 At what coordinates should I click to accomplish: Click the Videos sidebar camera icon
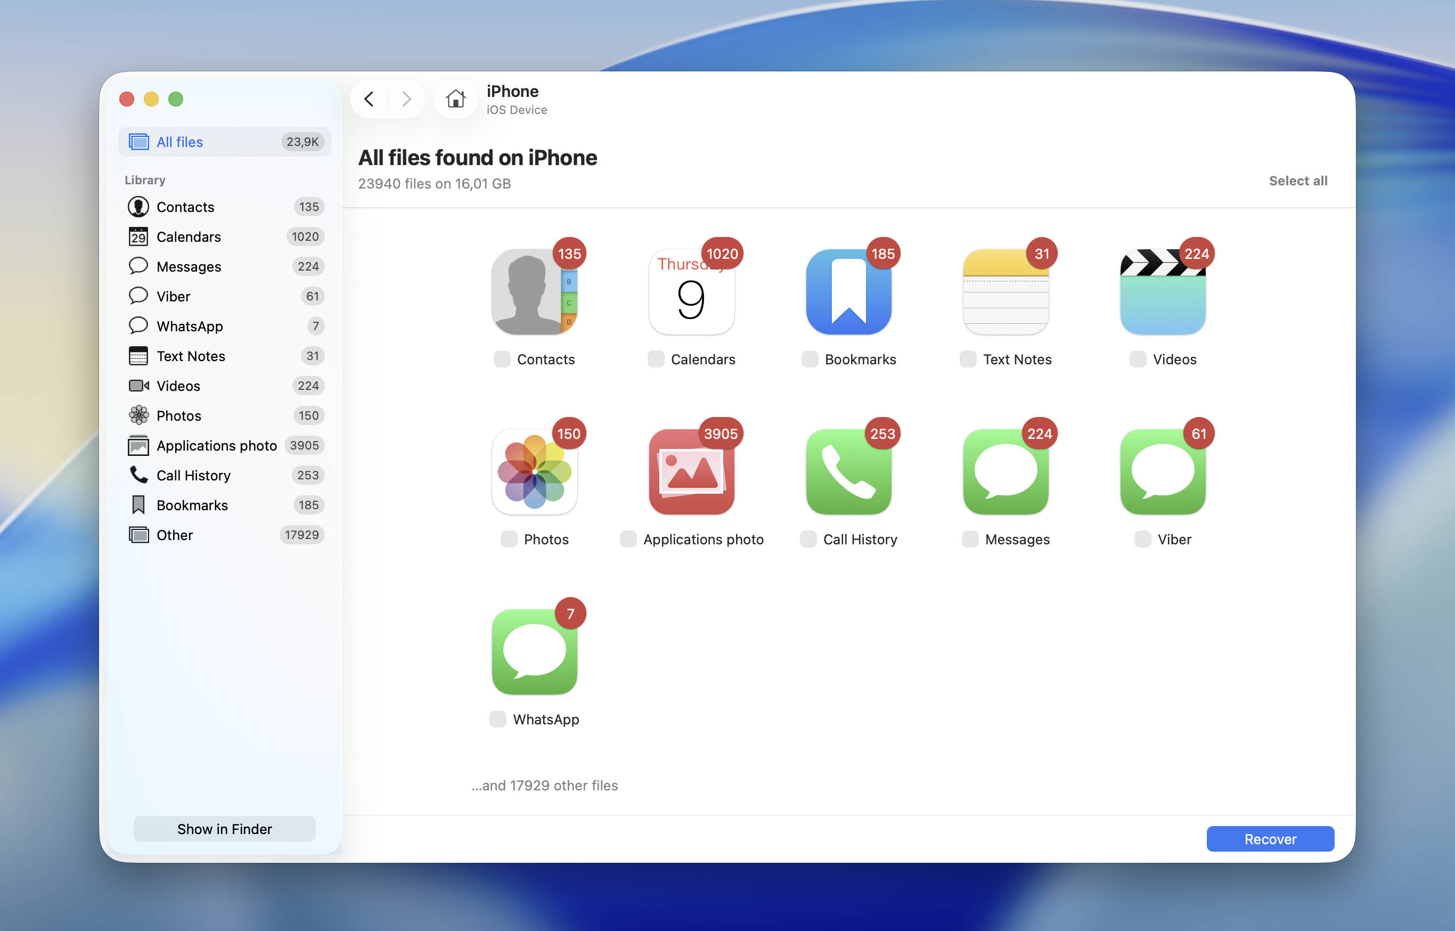pos(138,386)
